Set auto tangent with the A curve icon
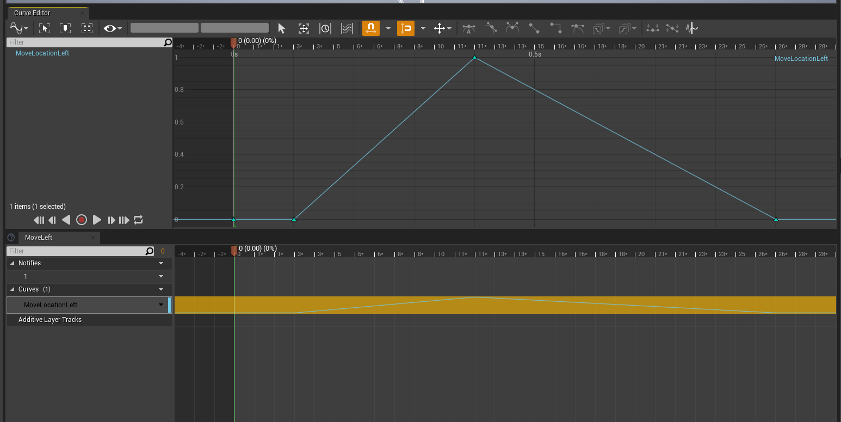This screenshot has width=841, height=422. click(468, 28)
